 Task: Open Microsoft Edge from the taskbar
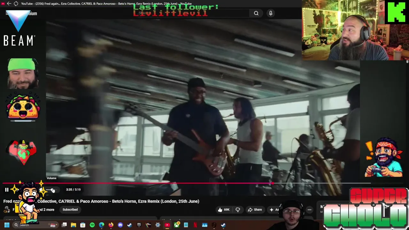[102, 225]
